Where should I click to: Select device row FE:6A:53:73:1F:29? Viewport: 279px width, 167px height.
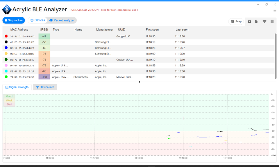pyautogui.click(x=138, y=71)
